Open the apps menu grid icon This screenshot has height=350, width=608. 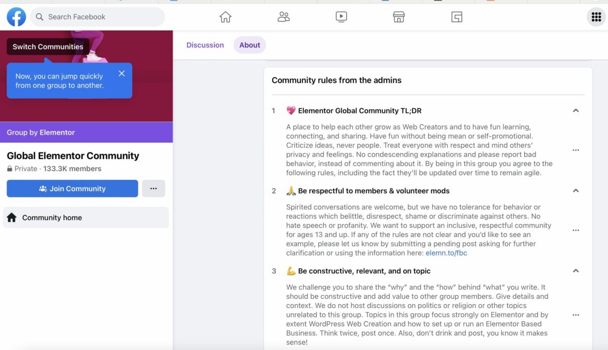pos(596,17)
